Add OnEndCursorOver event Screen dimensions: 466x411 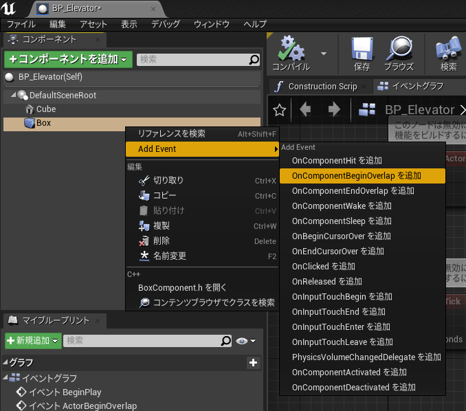pyautogui.click(x=363, y=252)
